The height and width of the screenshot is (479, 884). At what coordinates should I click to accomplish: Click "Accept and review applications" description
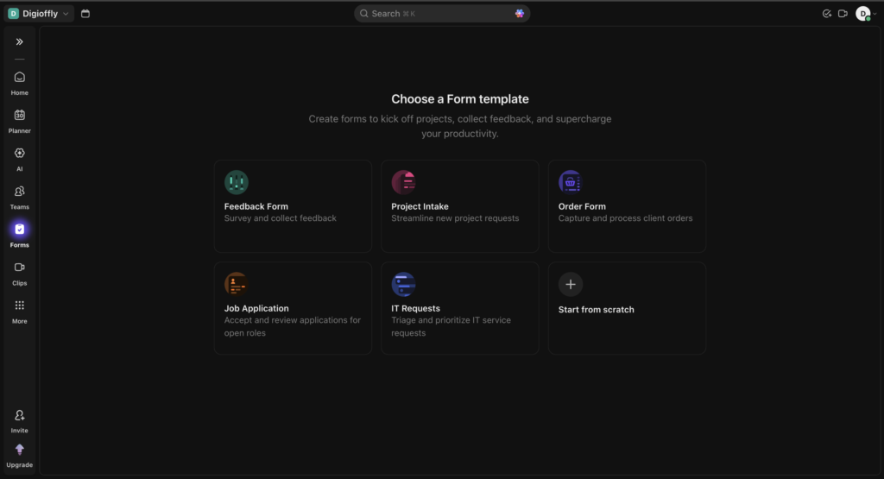pyautogui.click(x=292, y=326)
